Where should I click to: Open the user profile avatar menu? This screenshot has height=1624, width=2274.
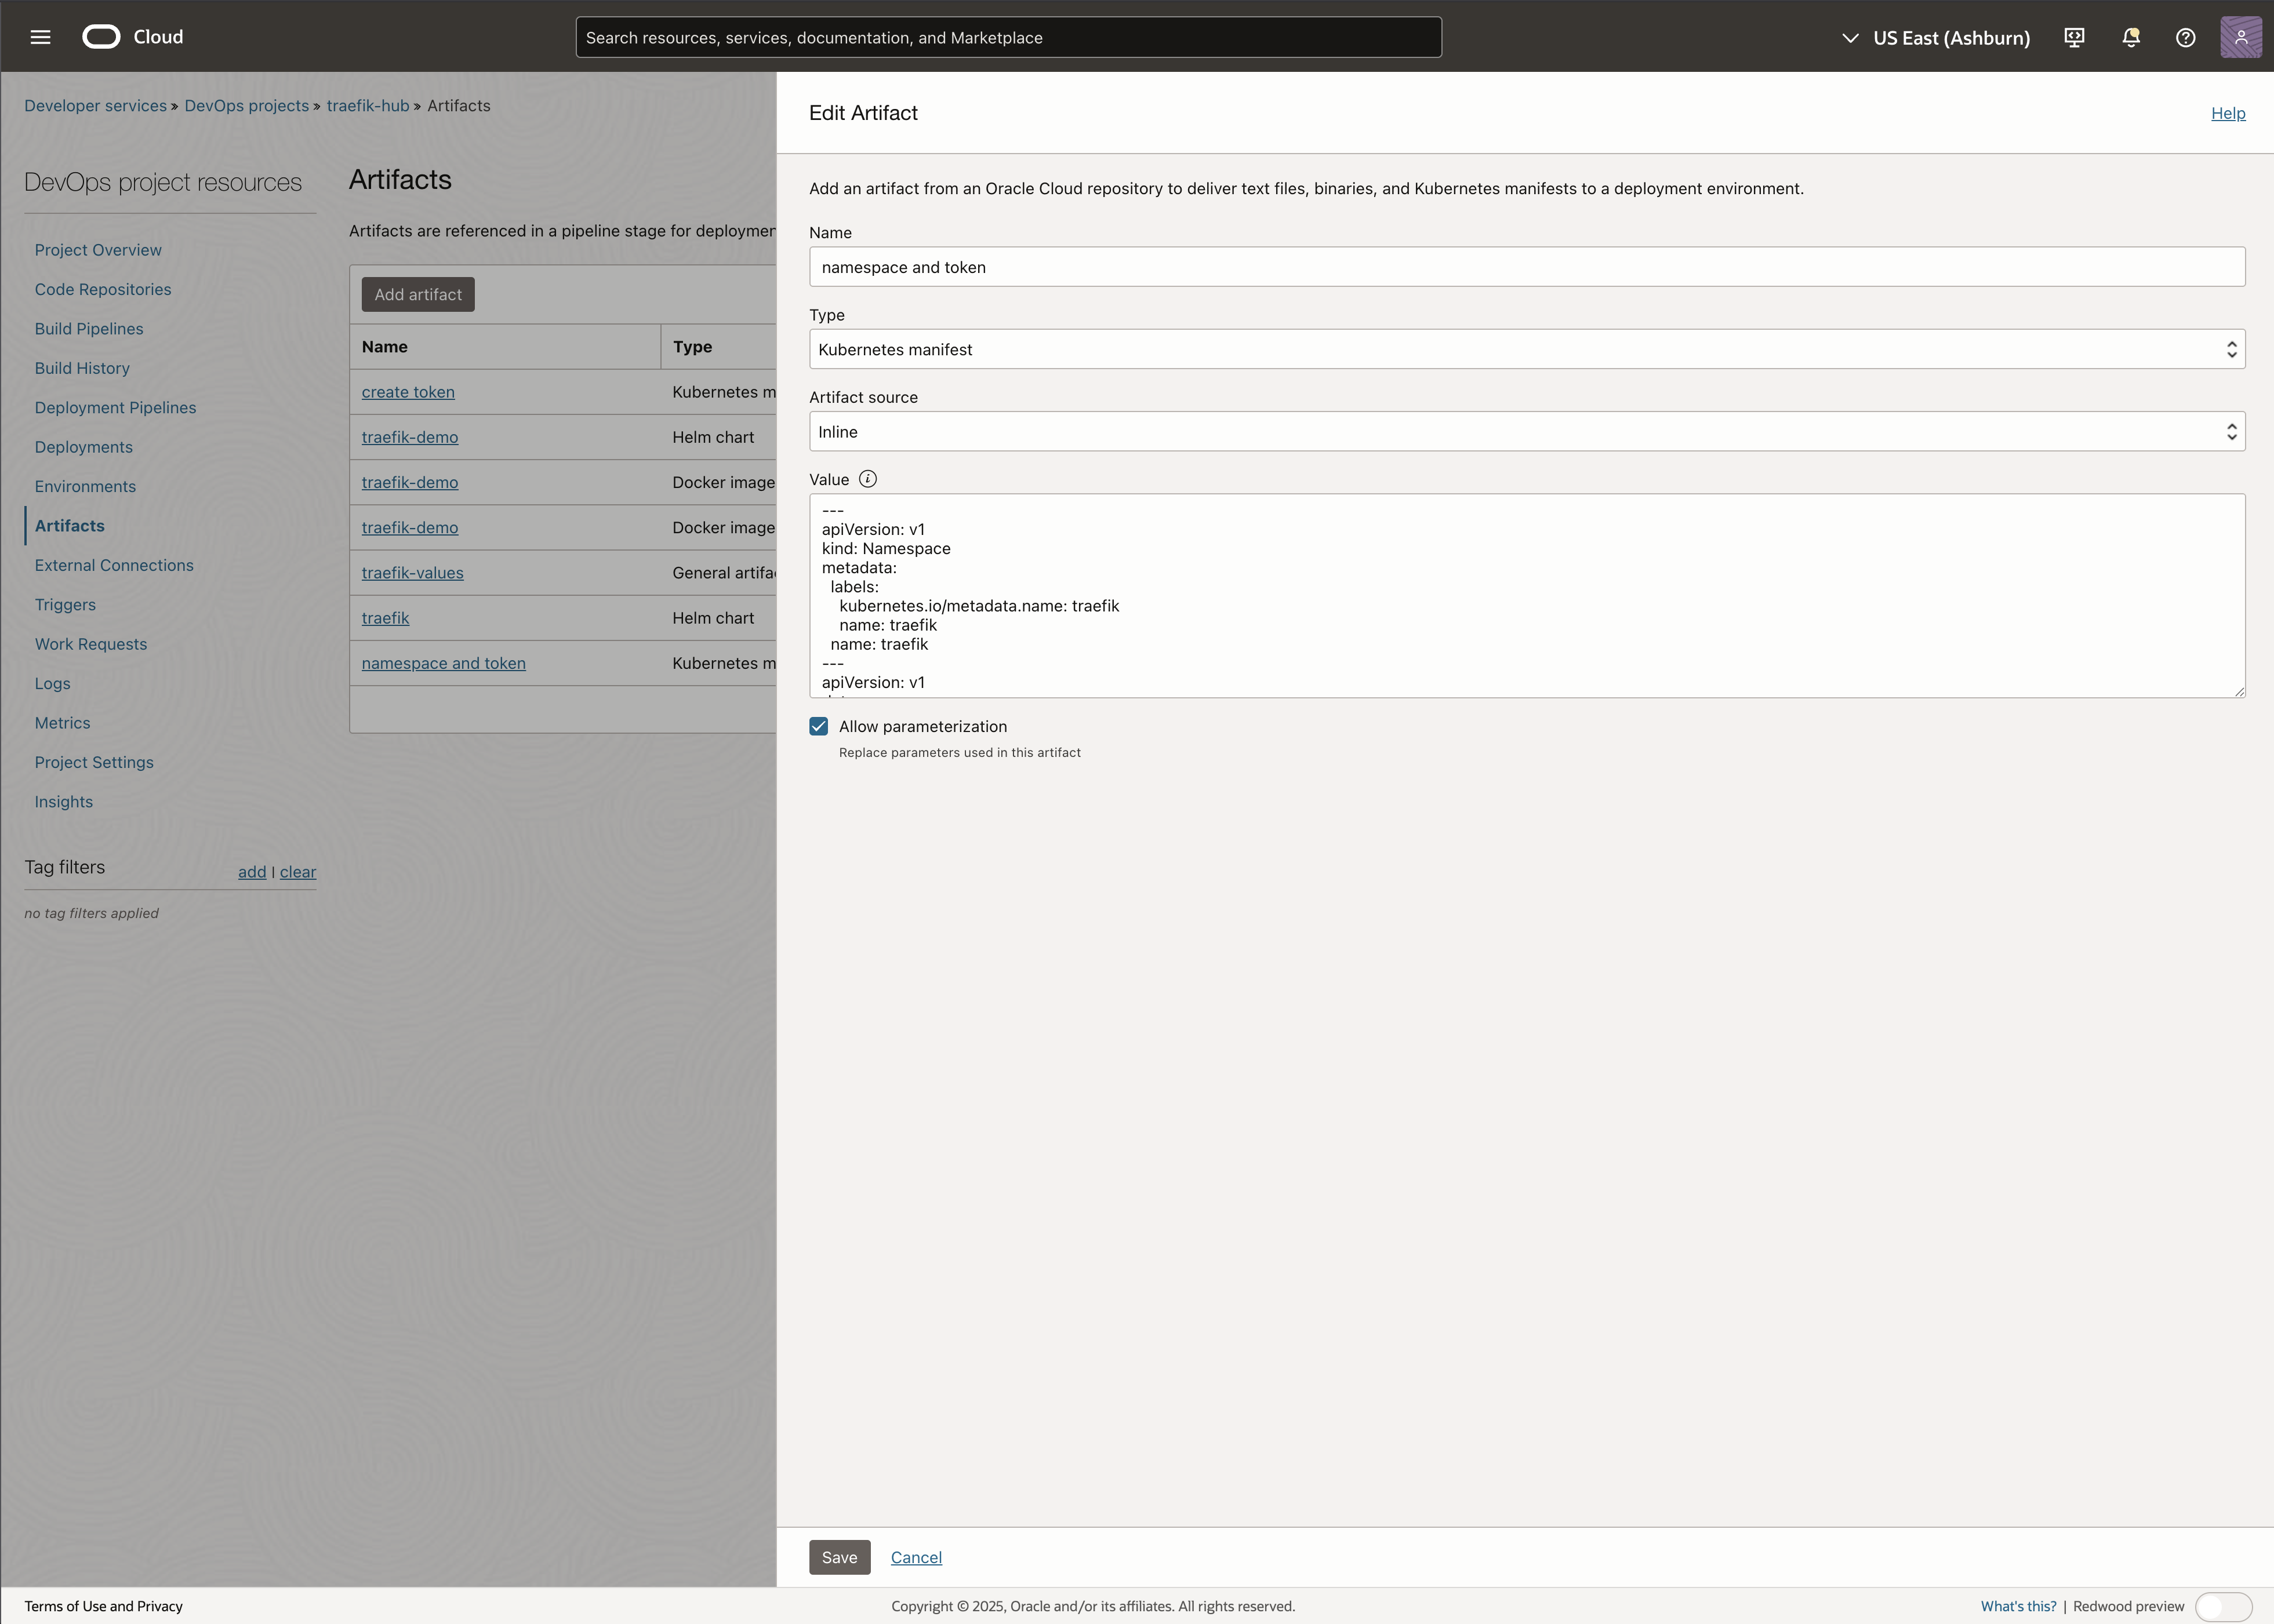[2241, 38]
